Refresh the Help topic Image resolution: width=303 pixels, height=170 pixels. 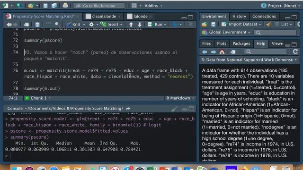click(295, 51)
